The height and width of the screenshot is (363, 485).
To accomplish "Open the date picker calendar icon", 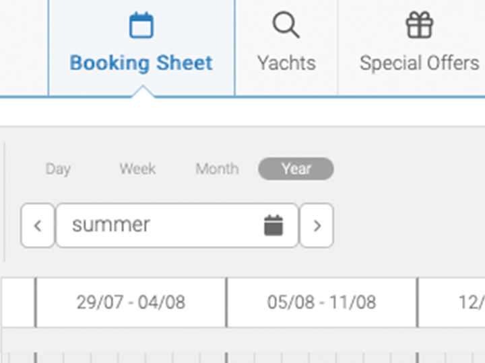I will pyautogui.click(x=273, y=225).
